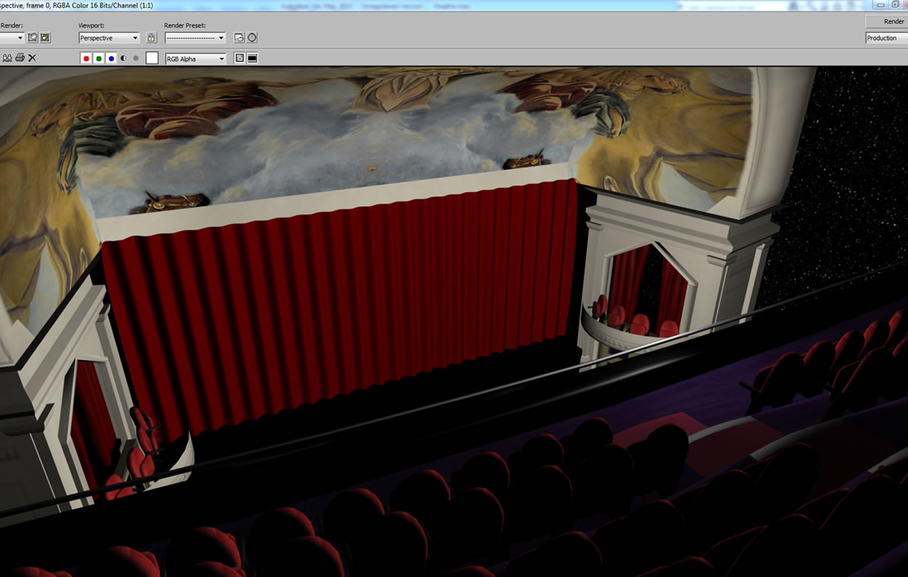
Task: Click the Toggle UI black rectangle icon
Action: (x=252, y=59)
